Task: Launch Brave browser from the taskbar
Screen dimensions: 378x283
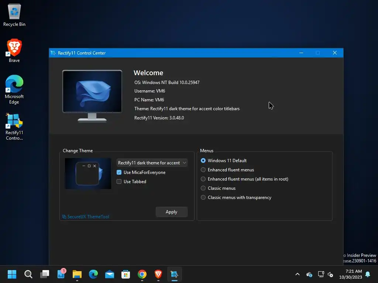Action: click(158, 274)
